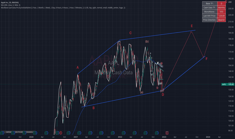This screenshot has width=235, height=139.
Task: Open the earnings marker for November 2022
Action: pyautogui.click(x=156, y=133)
